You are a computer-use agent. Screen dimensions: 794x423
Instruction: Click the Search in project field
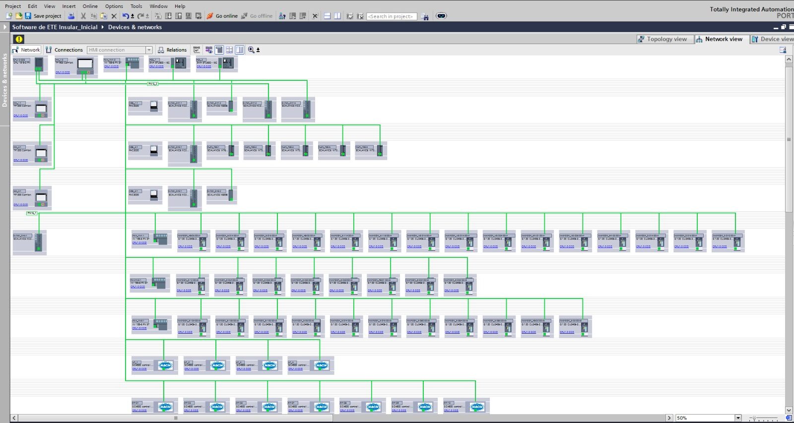coord(392,16)
